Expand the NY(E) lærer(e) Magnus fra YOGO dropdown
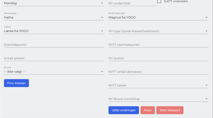Viewport: 213px width, 118px height. (159, 18)
